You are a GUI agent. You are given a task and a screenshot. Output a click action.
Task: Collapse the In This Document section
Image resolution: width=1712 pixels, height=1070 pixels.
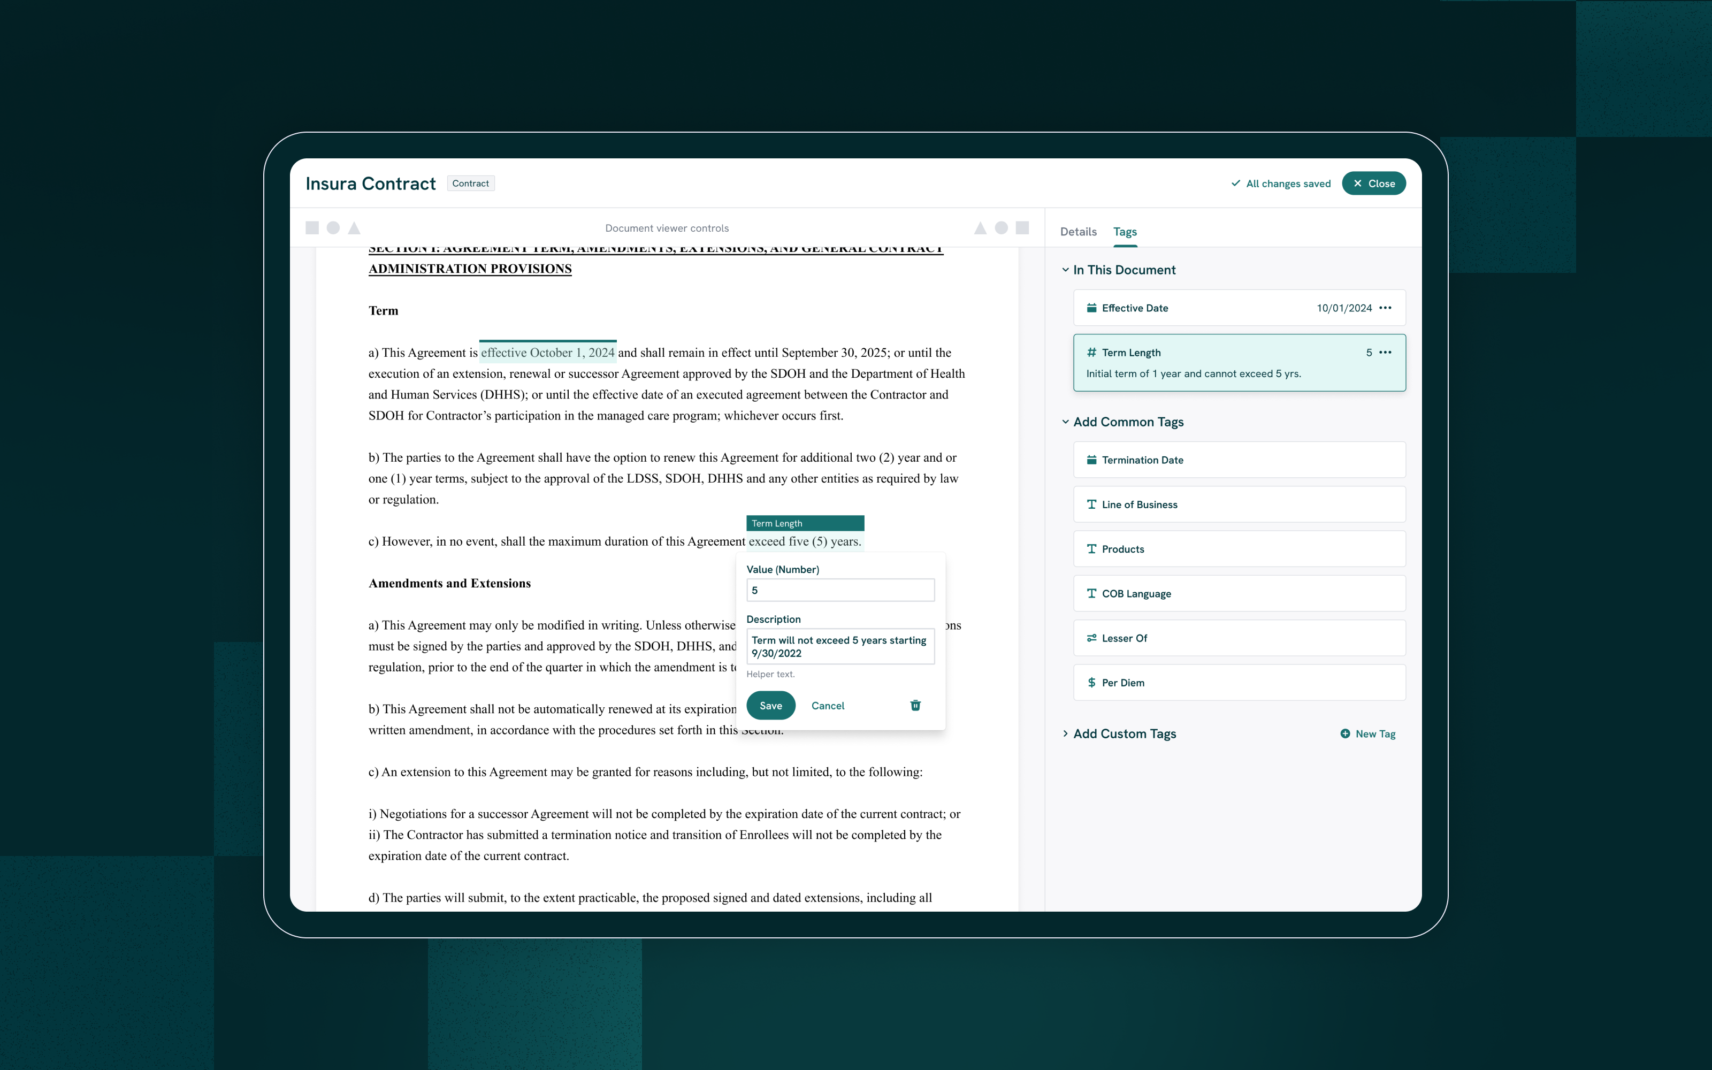tap(1065, 270)
